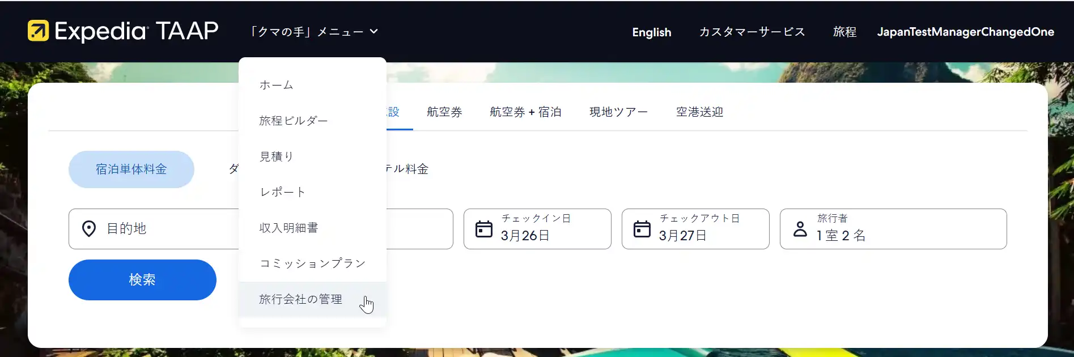Open 収入明細書 menu item

[288, 228]
